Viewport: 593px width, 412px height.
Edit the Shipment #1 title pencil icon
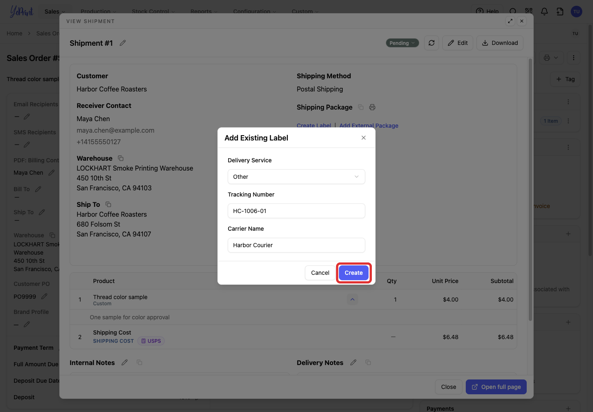pyautogui.click(x=123, y=43)
